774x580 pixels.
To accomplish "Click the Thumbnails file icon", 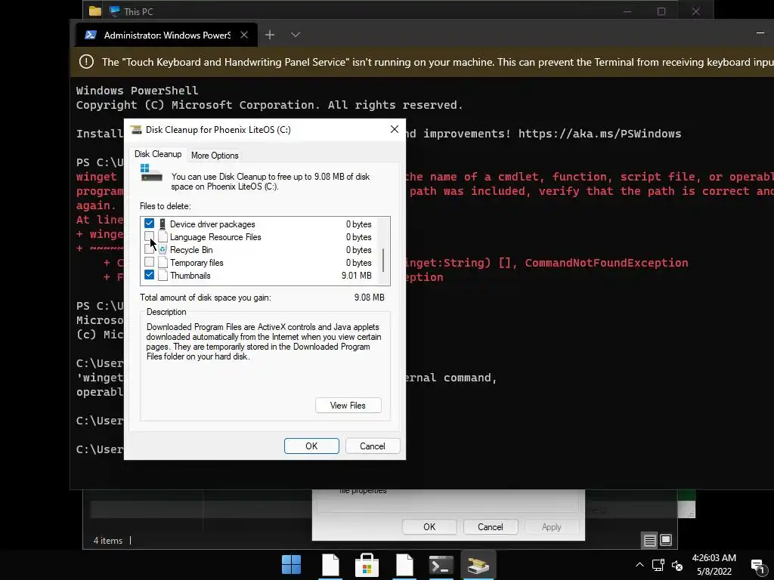I will [x=163, y=275].
